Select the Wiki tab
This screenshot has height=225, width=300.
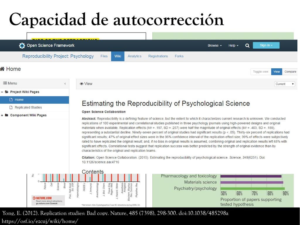click(118, 56)
